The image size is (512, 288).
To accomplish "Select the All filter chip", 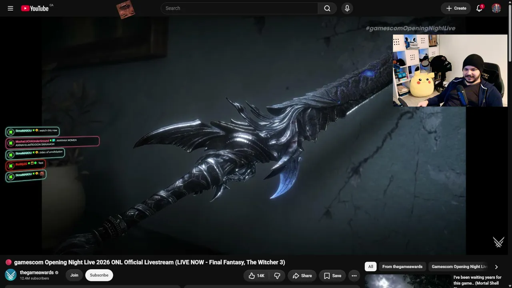I will (x=371, y=267).
